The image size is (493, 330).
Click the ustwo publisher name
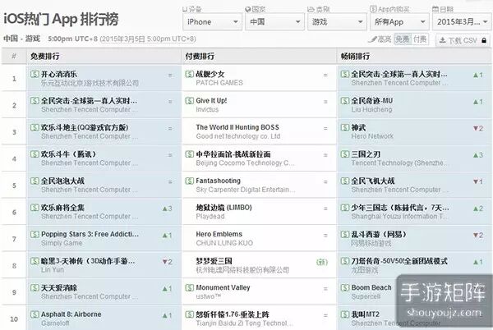[x=209, y=296]
